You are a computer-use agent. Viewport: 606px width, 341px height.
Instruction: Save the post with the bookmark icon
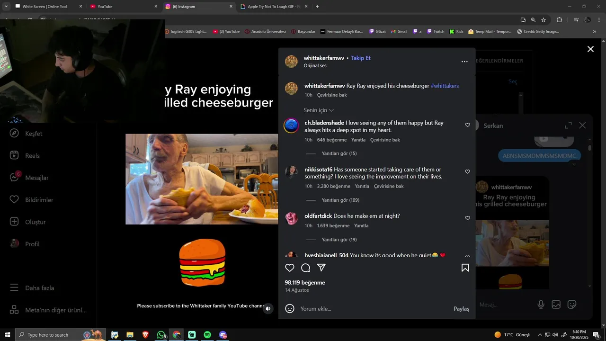pyautogui.click(x=465, y=268)
